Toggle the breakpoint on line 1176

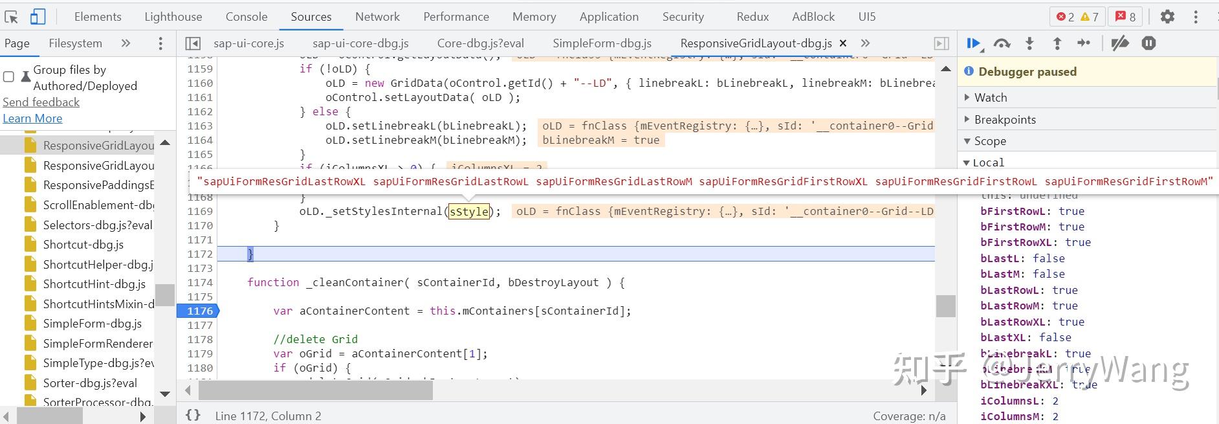coord(198,311)
